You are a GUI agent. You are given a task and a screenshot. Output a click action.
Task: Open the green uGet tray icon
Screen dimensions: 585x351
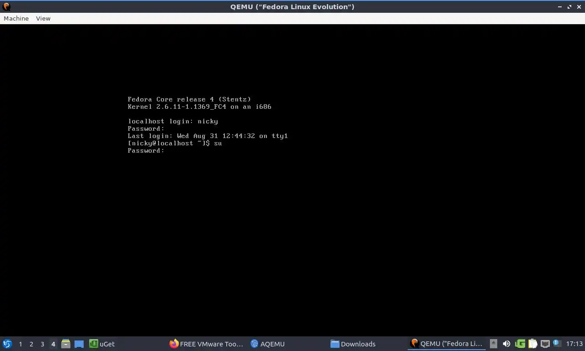[x=520, y=344]
